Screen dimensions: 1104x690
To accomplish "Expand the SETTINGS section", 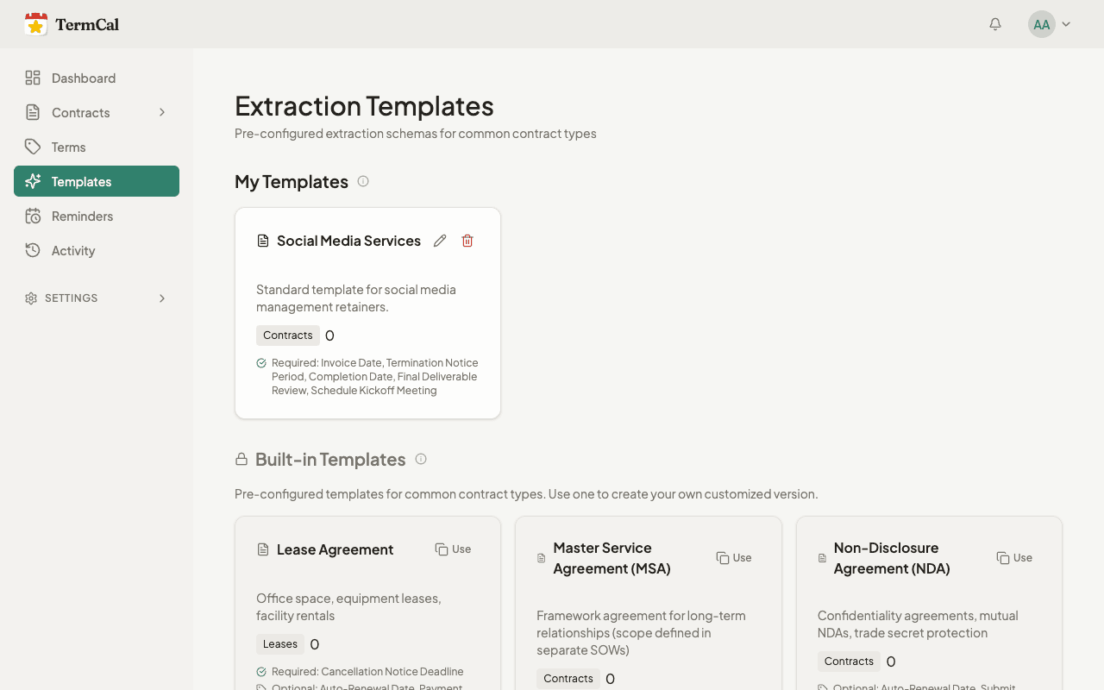I will tap(162, 298).
